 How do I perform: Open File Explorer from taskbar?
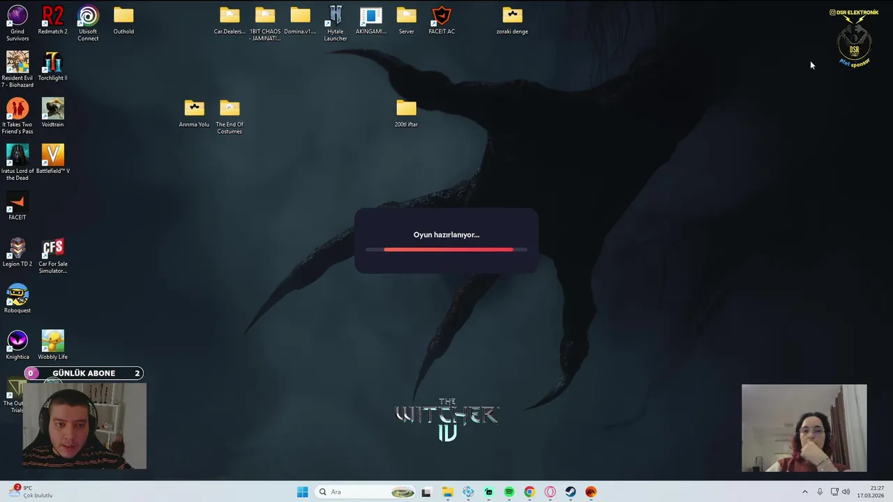[x=447, y=492]
